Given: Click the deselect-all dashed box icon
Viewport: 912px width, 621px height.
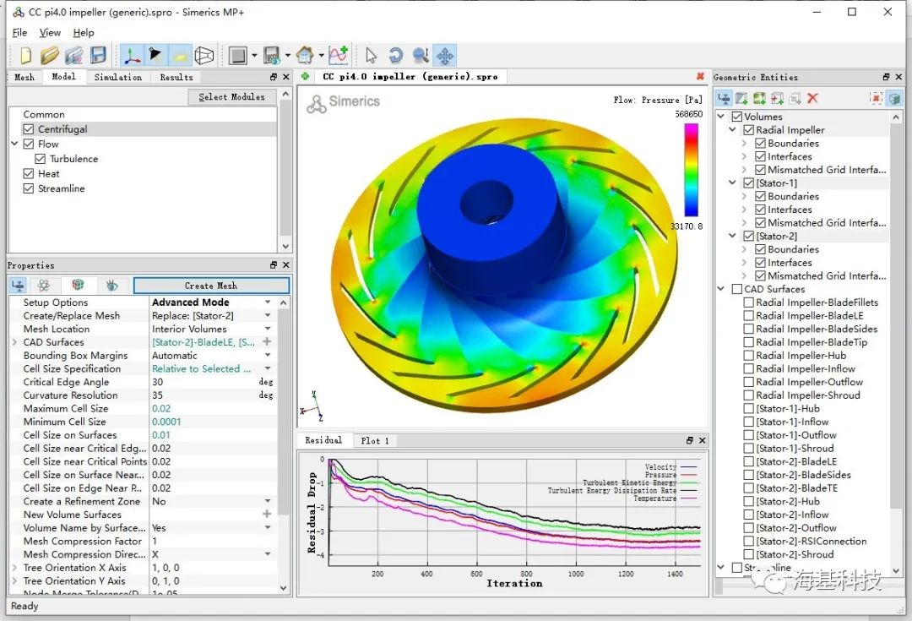Looking at the screenshot, I should click(x=876, y=98).
